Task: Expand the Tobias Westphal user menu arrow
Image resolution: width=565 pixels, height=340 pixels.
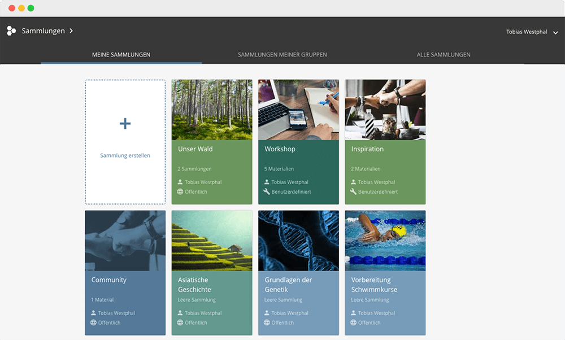Action: (555, 33)
